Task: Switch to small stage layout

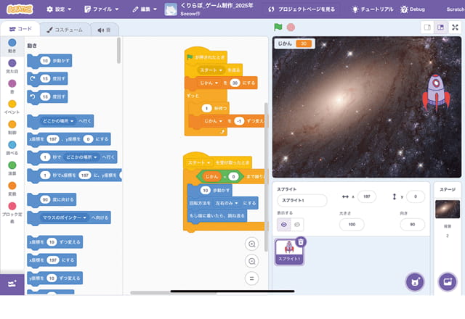Action: click(x=428, y=27)
